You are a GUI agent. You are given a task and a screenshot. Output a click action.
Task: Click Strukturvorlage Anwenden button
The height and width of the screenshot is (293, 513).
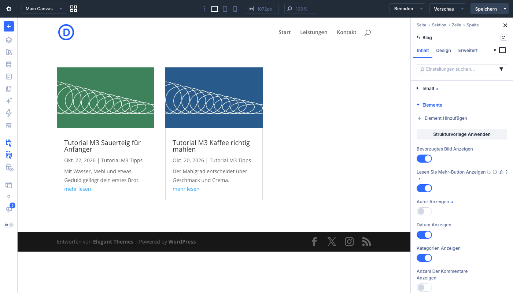(462, 134)
